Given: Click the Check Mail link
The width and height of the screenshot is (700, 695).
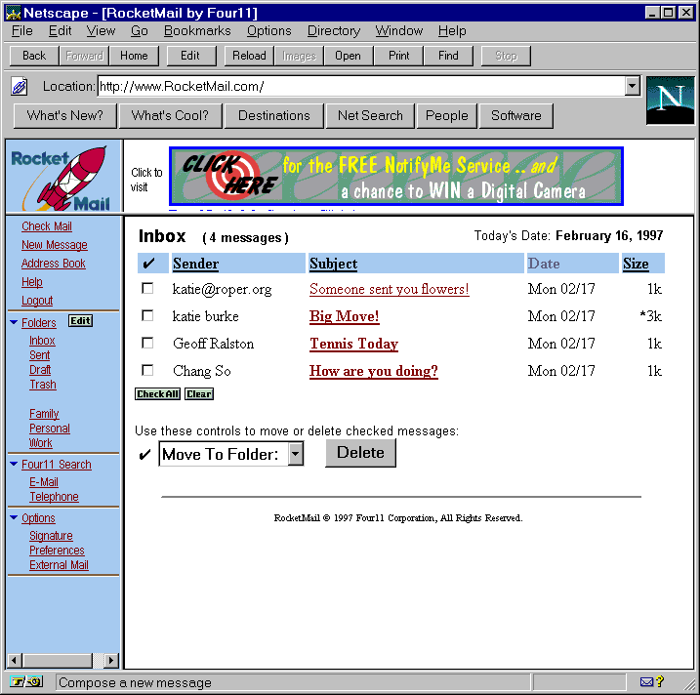Looking at the screenshot, I should tap(47, 226).
